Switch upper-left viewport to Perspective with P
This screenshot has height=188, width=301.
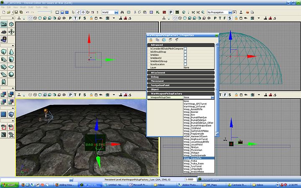(x=70, y=18)
